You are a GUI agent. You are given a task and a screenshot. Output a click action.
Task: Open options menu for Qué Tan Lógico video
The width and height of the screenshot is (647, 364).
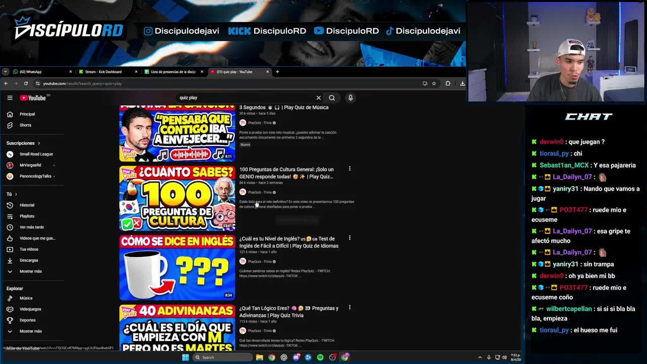349,307
